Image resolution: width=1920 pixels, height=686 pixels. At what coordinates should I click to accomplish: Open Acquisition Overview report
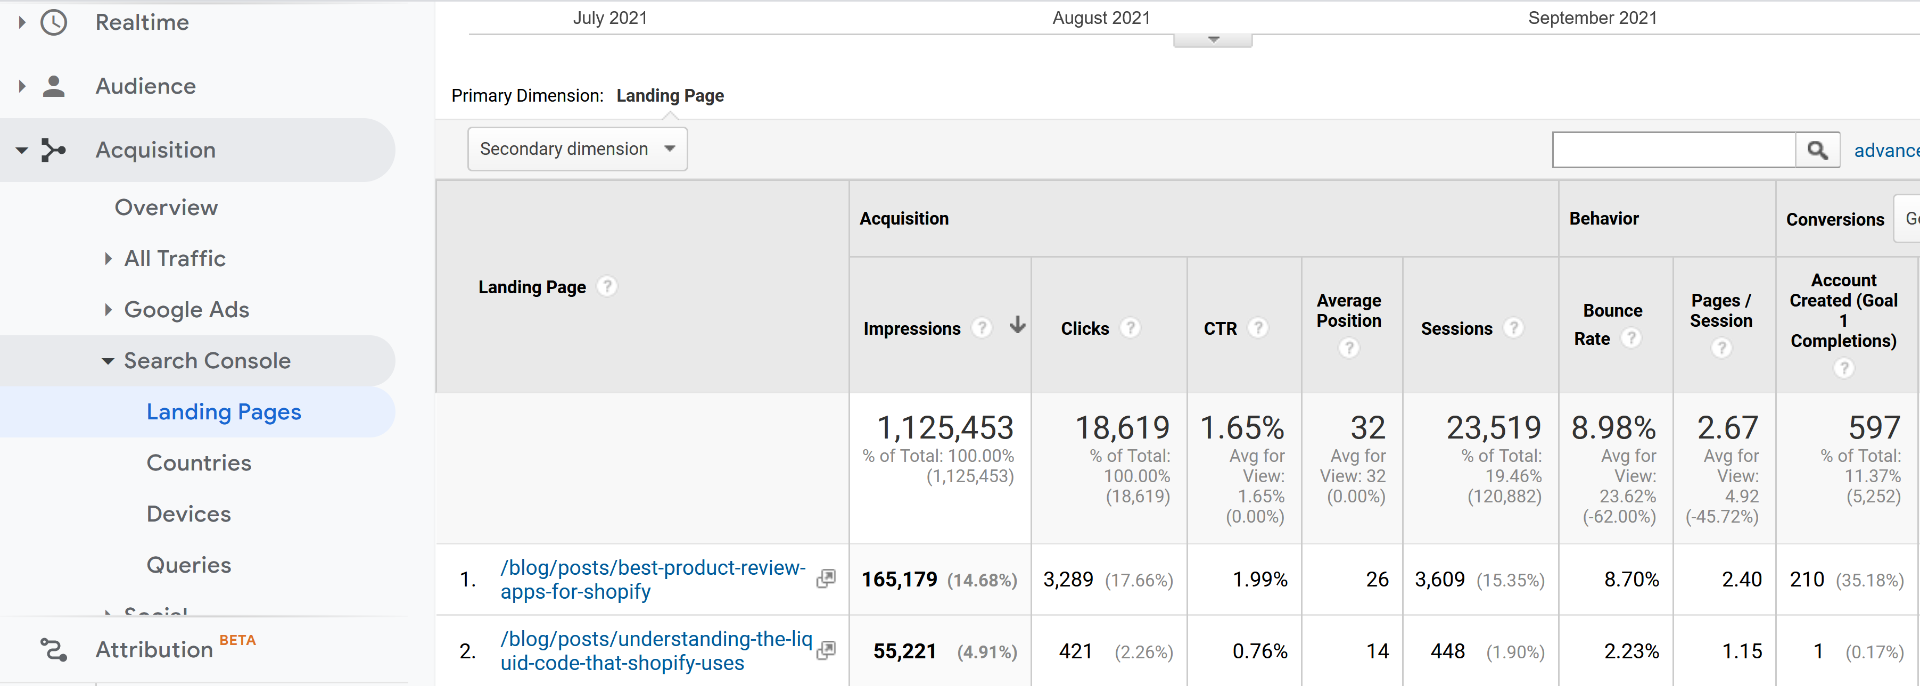pyautogui.click(x=166, y=208)
